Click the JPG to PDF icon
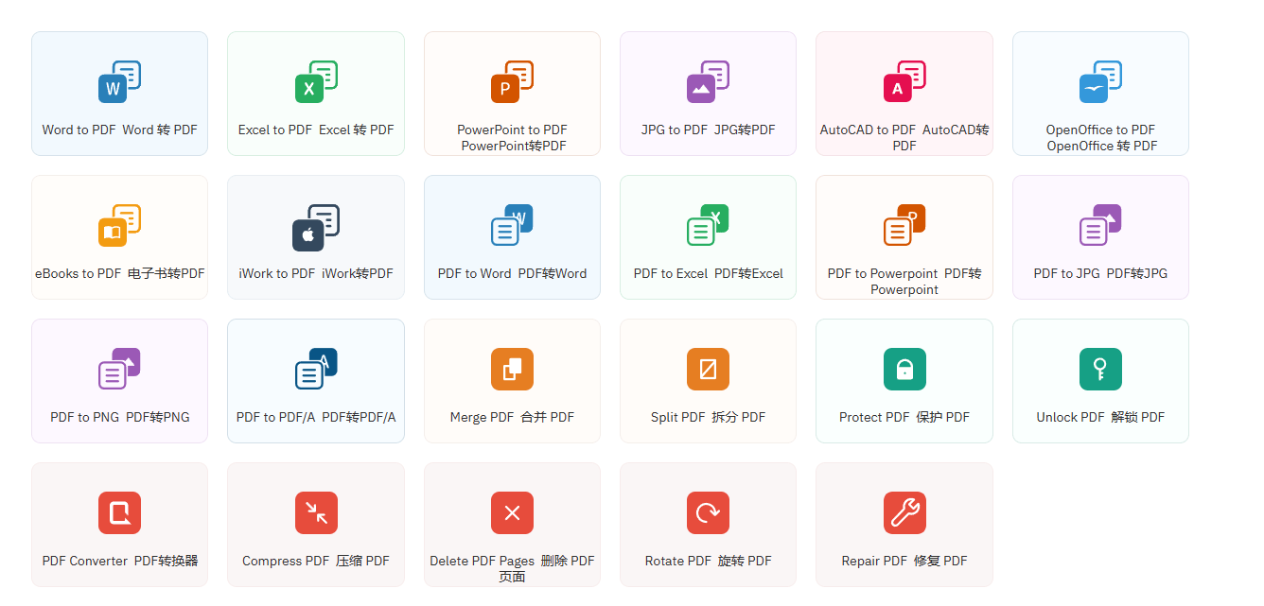The height and width of the screenshot is (606, 1264). pyautogui.click(x=708, y=82)
